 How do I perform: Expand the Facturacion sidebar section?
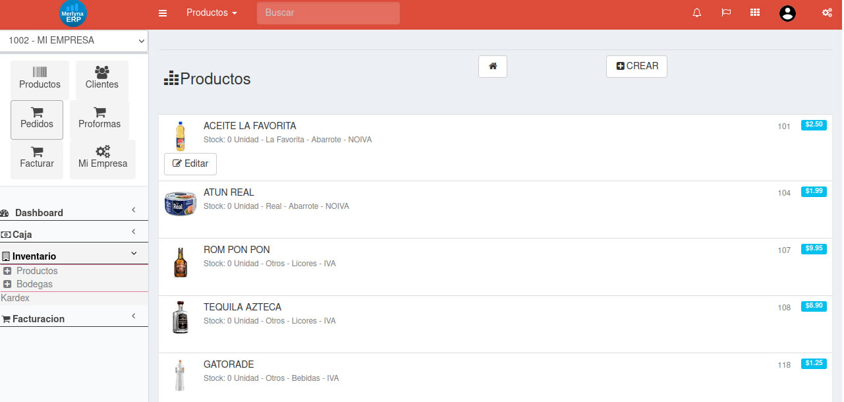pyautogui.click(x=74, y=318)
